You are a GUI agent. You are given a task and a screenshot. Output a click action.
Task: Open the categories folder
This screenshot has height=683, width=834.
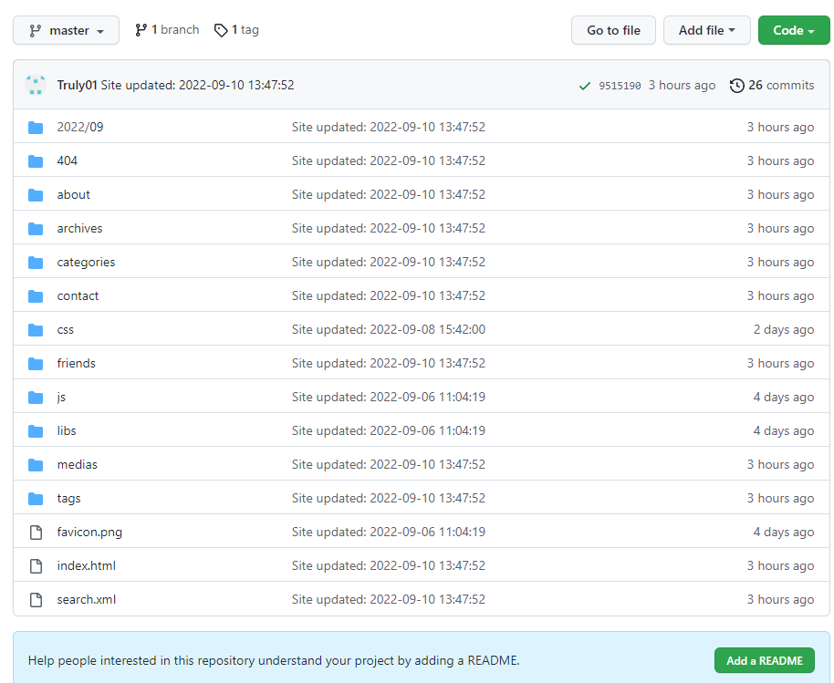pos(86,263)
